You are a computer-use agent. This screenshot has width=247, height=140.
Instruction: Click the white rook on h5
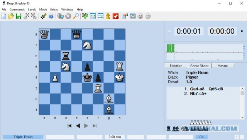click(120, 67)
